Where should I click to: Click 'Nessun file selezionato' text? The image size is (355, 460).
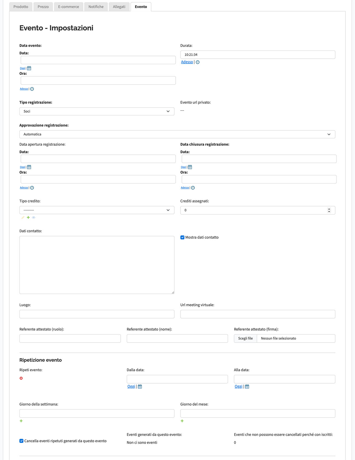(x=279, y=339)
